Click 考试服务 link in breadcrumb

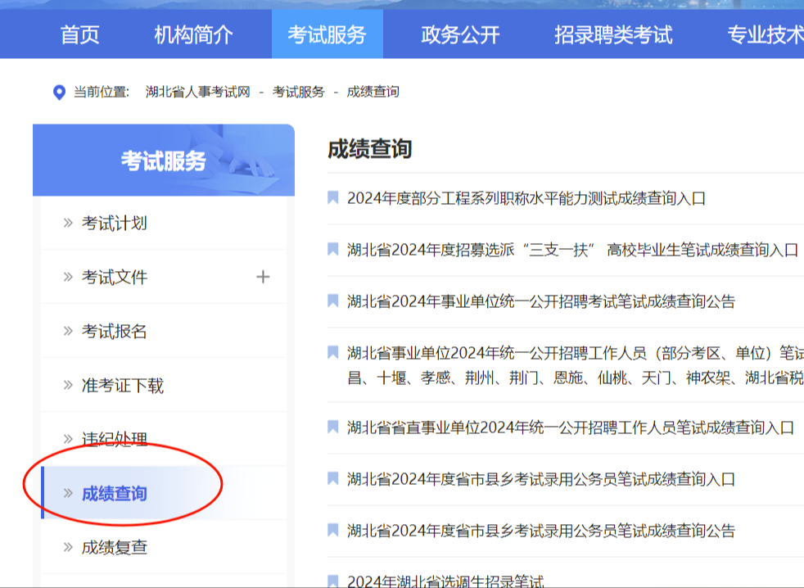[298, 92]
